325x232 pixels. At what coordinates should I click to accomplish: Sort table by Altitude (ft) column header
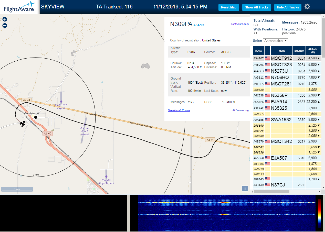coord(313,51)
